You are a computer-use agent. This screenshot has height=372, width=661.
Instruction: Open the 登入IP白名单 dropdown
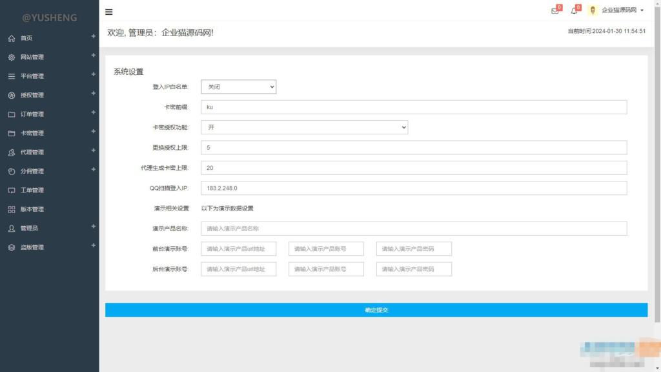238,87
